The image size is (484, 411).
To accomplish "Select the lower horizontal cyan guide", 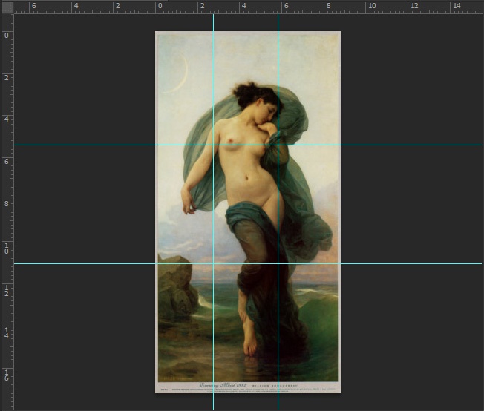I will tap(248, 263).
